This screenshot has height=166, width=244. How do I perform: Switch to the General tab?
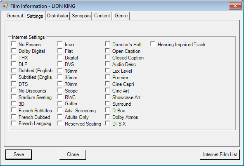click(x=14, y=16)
